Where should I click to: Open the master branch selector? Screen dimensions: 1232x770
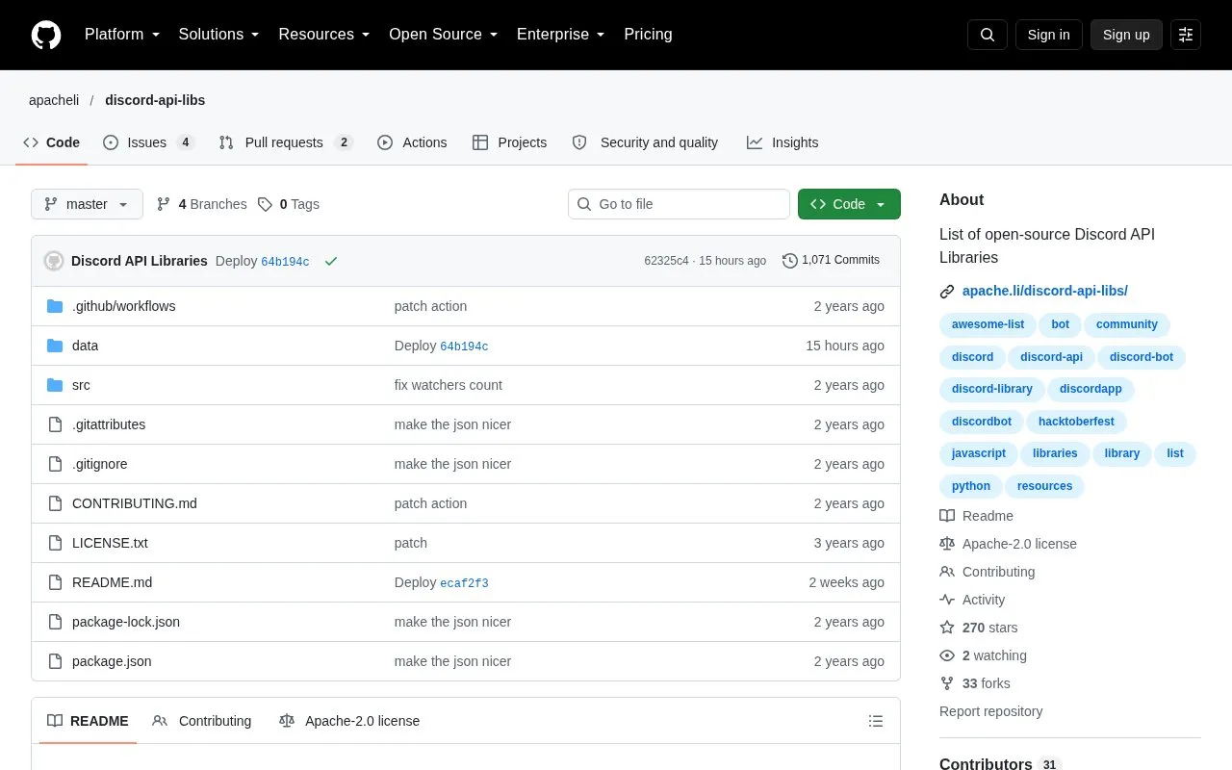[x=87, y=204]
